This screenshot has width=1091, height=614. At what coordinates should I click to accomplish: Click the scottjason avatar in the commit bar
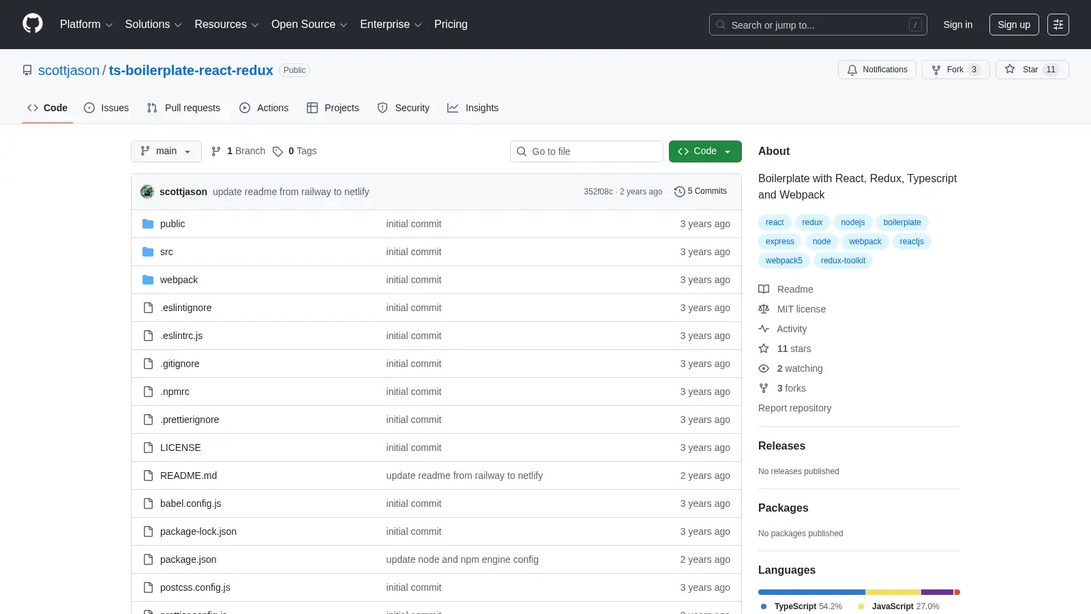tap(147, 192)
